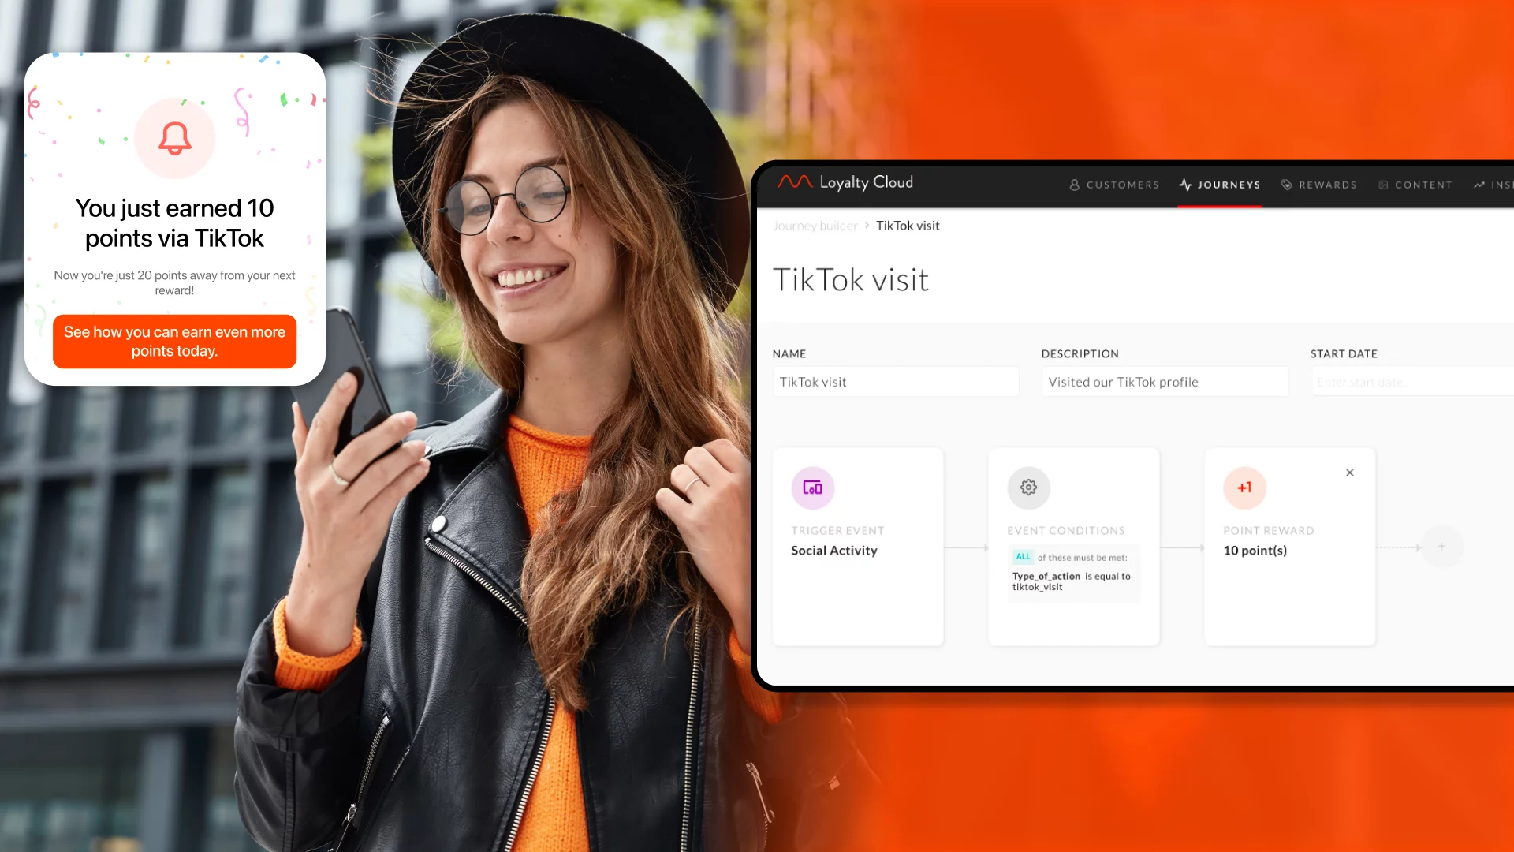
Task: Open the Customers section
Action: [1115, 184]
